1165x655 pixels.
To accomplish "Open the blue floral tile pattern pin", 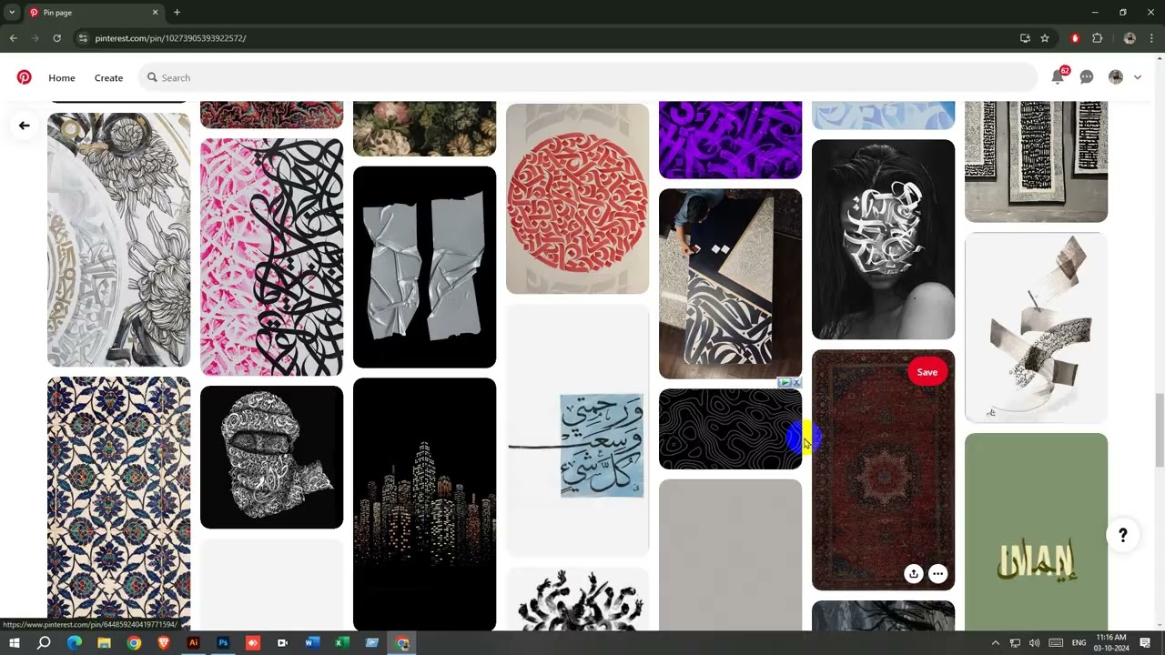I will click(x=118, y=503).
